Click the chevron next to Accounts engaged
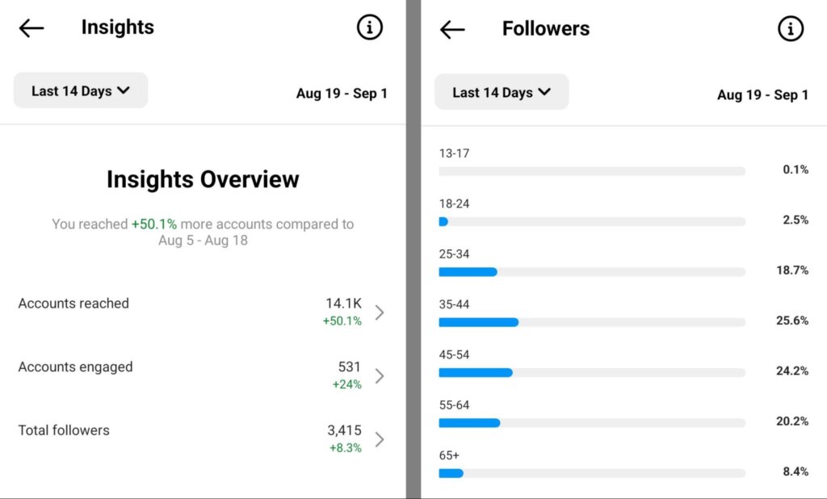827x499 pixels. coord(380,375)
